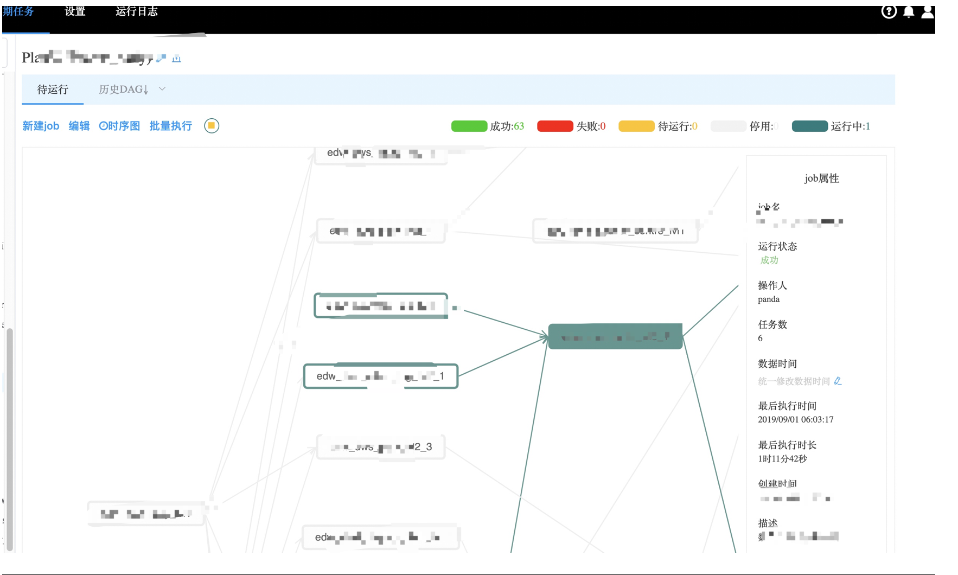Click the 批量执行 link
Screen dimensions: 958x575
(x=170, y=126)
